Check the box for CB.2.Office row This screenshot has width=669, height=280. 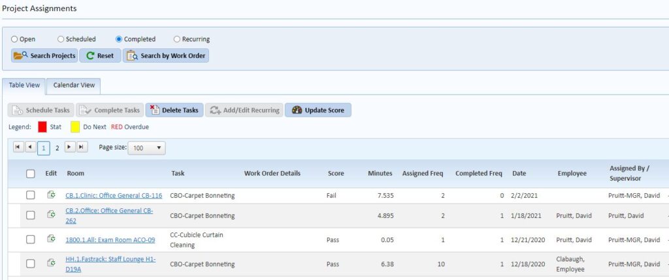[x=31, y=215]
